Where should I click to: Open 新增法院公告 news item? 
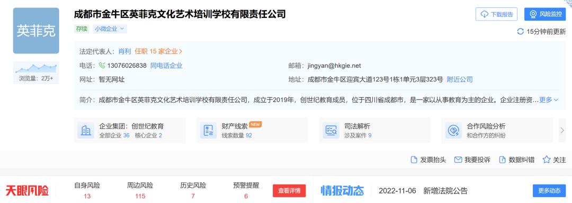[x=445, y=191]
